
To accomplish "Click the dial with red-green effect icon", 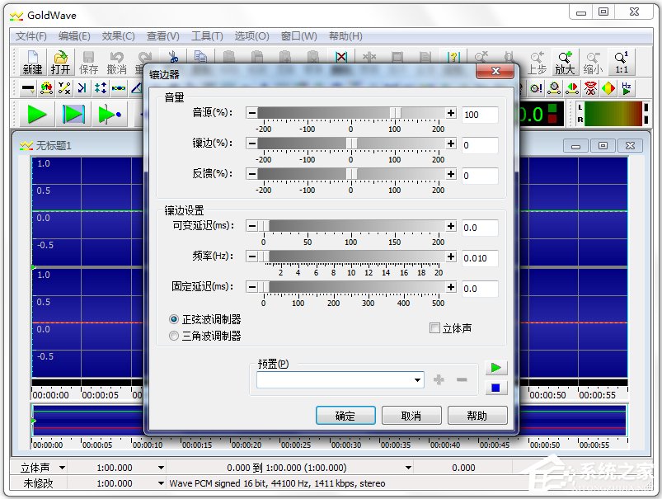I will click(x=46, y=88).
